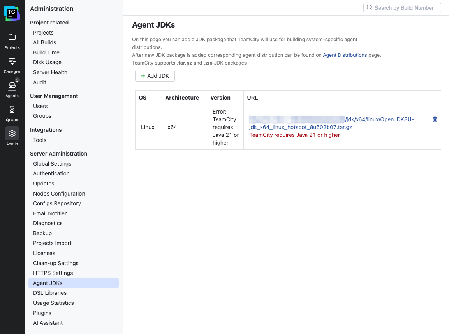Open AI Assistant settings
This screenshot has height=334, width=449.
point(48,323)
